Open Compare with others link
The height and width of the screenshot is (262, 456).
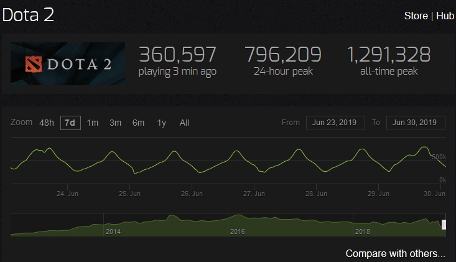tap(395, 253)
